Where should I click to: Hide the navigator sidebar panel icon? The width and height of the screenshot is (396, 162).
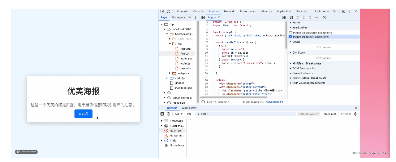point(203,17)
